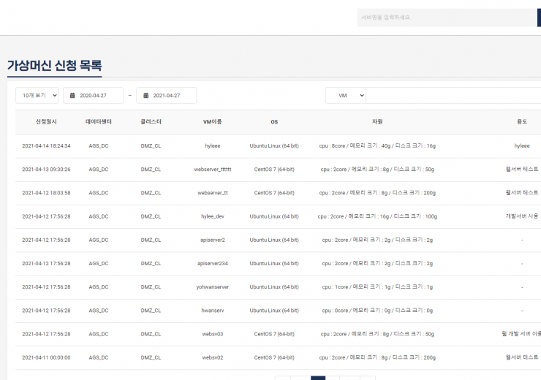Viewport: 541px width, 380px height.
Task: Open the hyleee VM request row
Action: [213, 146]
